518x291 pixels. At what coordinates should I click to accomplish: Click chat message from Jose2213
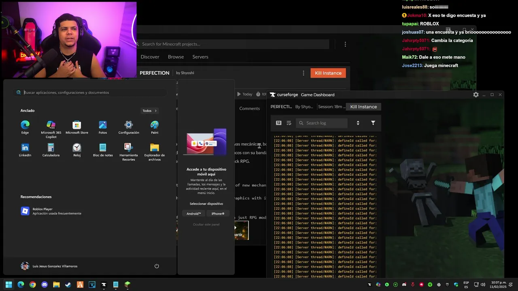pos(430,65)
